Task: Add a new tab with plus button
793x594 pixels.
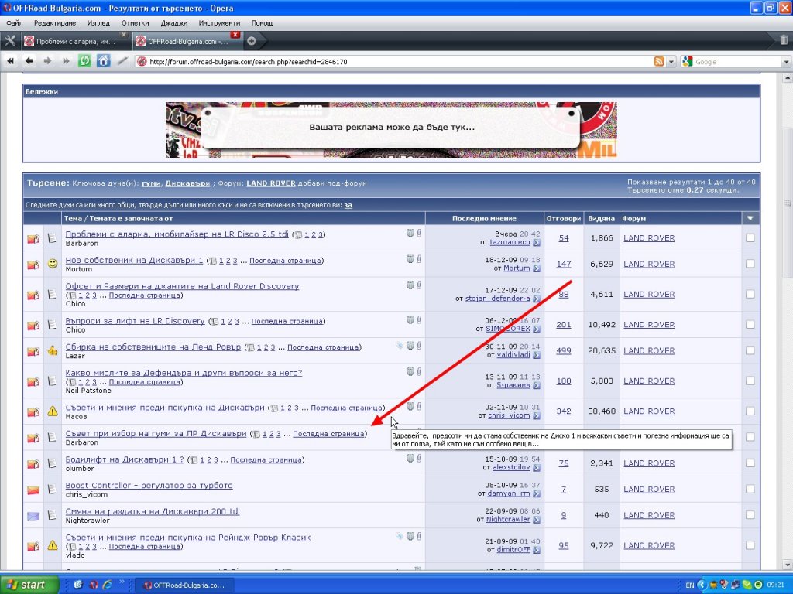Action: pyautogui.click(x=252, y=41)
